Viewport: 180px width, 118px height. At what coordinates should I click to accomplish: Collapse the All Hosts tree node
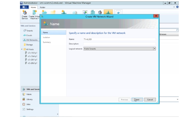(22, 49)
